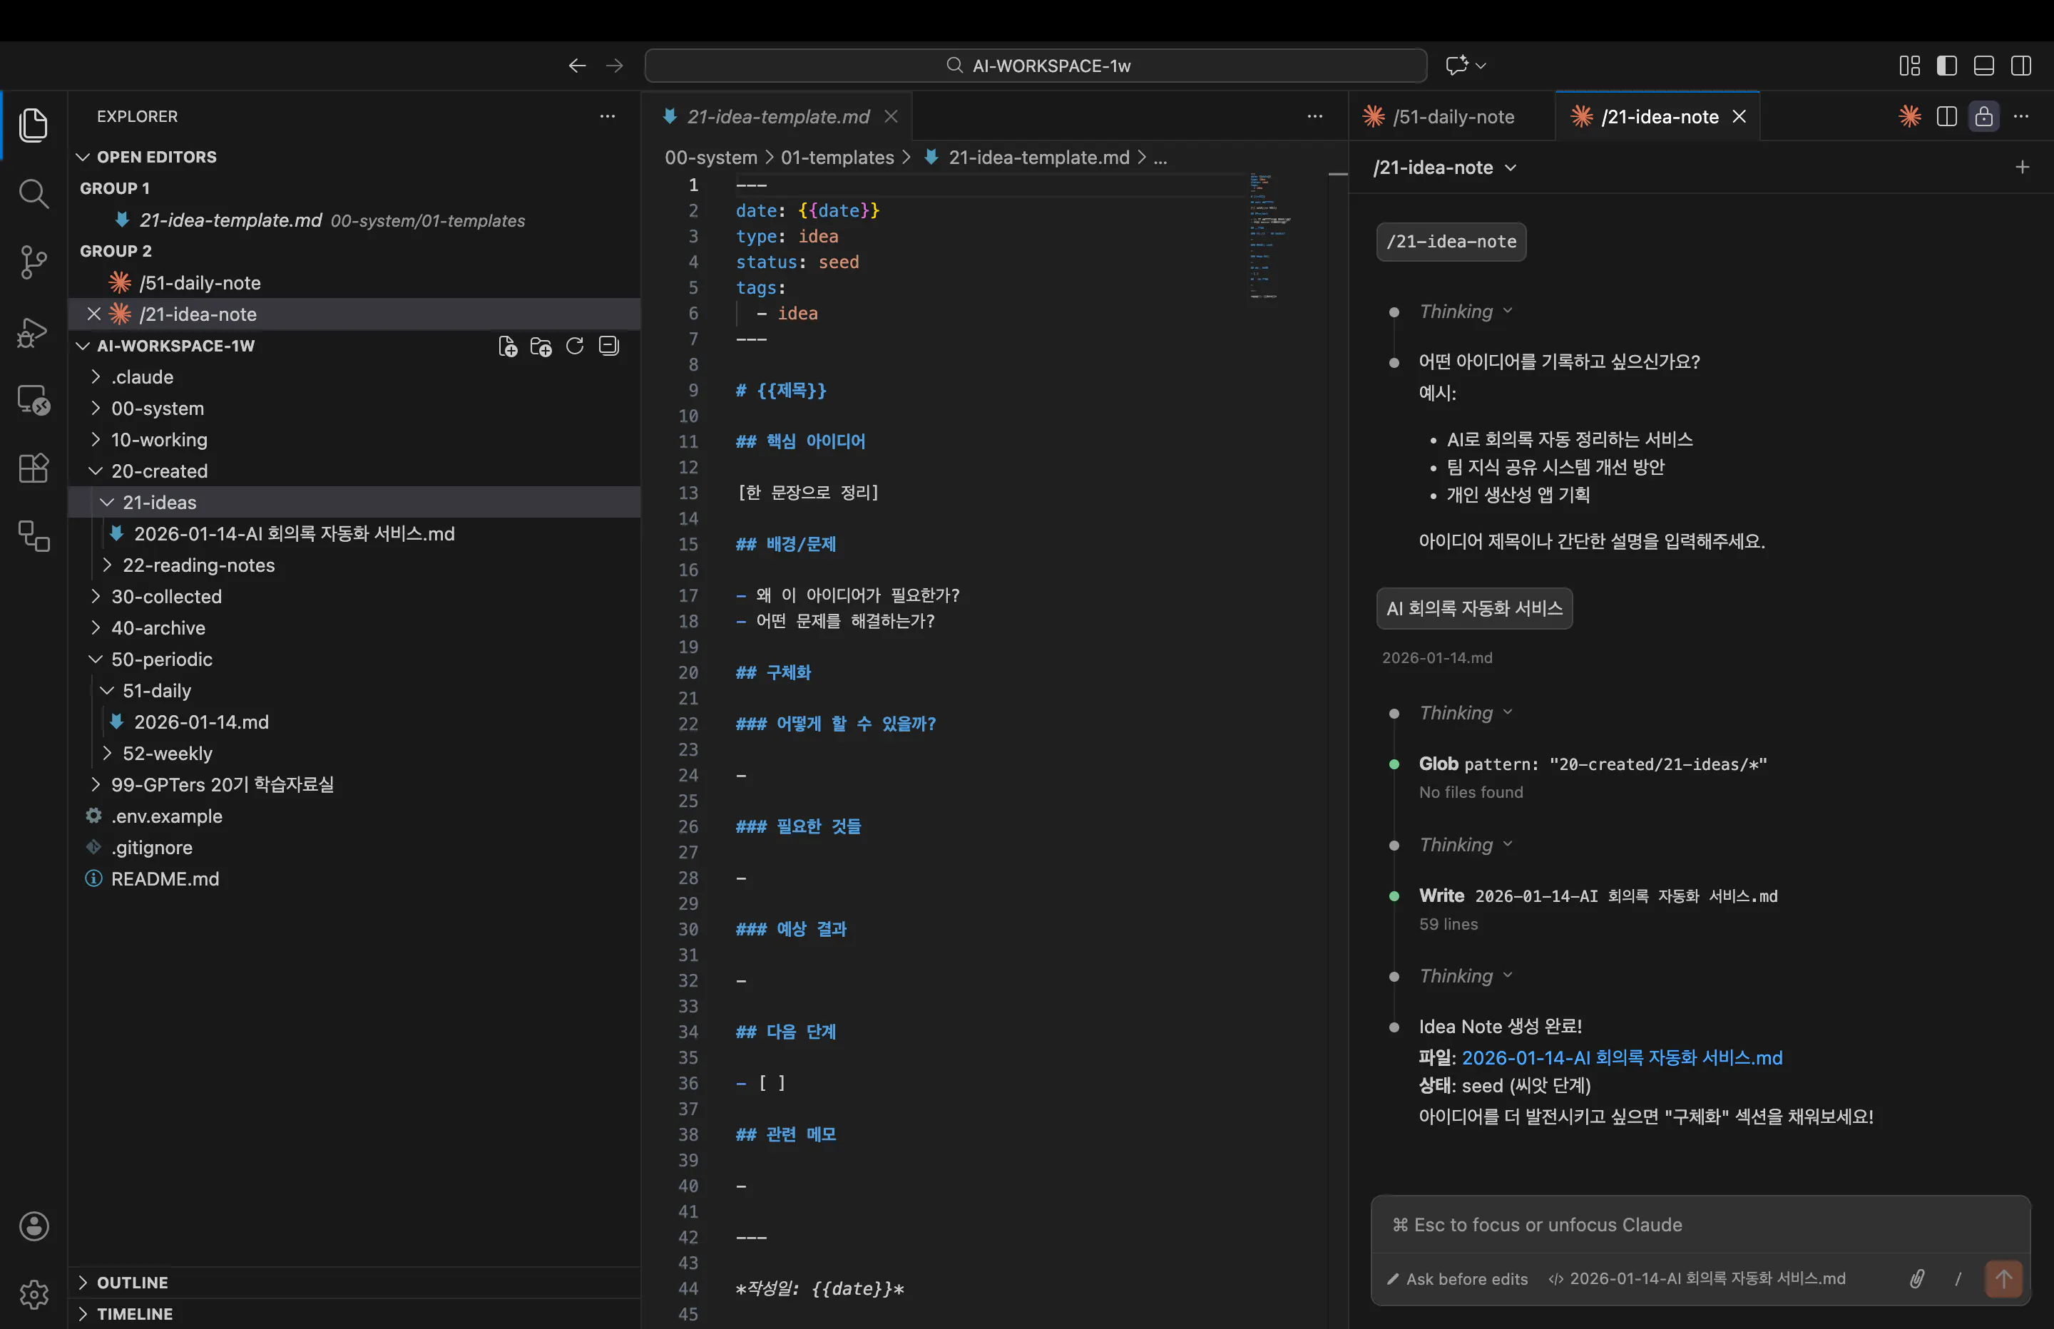This screenshot has width=2054, height=1329.
Task: Click the attach file paperclip icon
Action: pyautogui.click(x=1916, y=1279)
